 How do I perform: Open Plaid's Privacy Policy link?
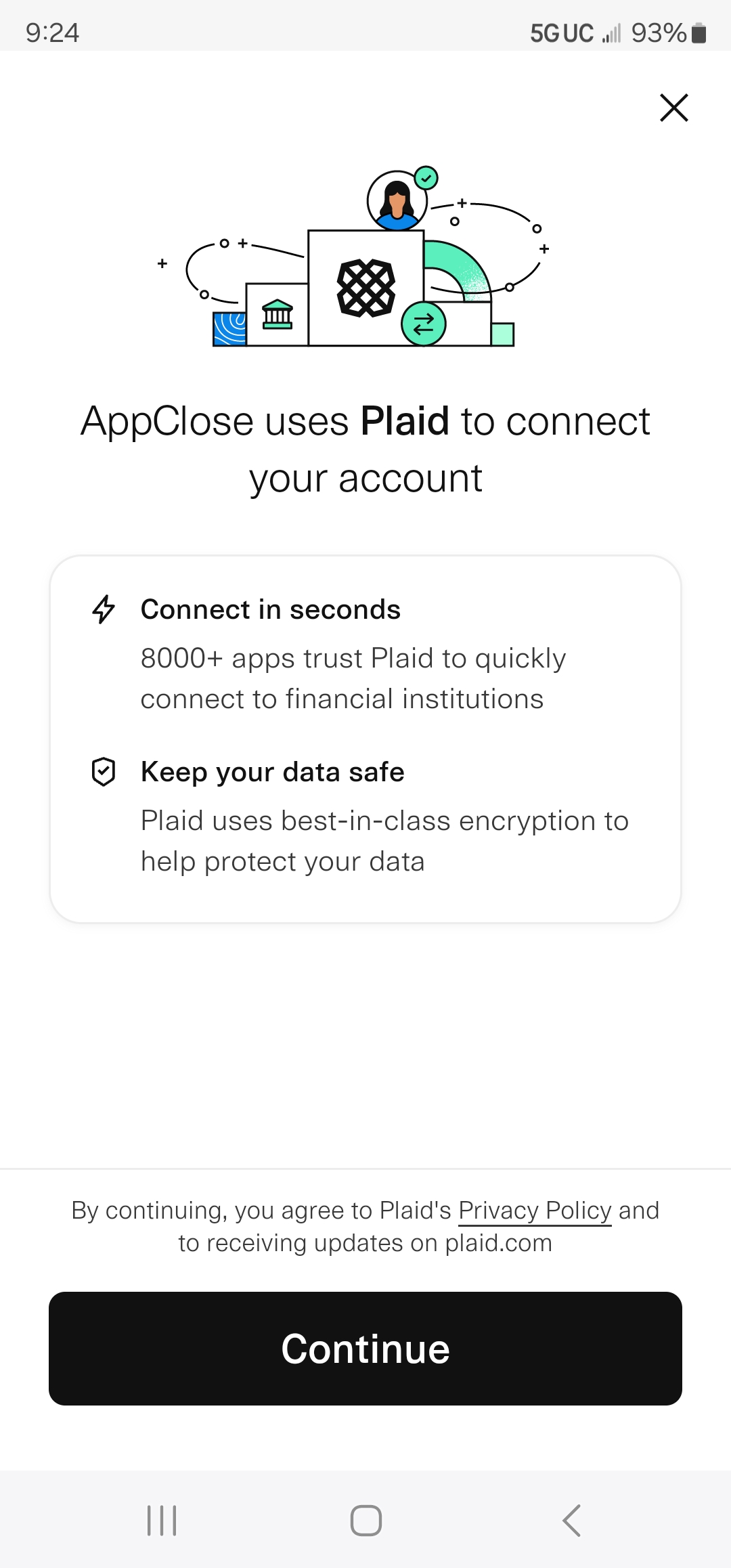[535, 1211]
